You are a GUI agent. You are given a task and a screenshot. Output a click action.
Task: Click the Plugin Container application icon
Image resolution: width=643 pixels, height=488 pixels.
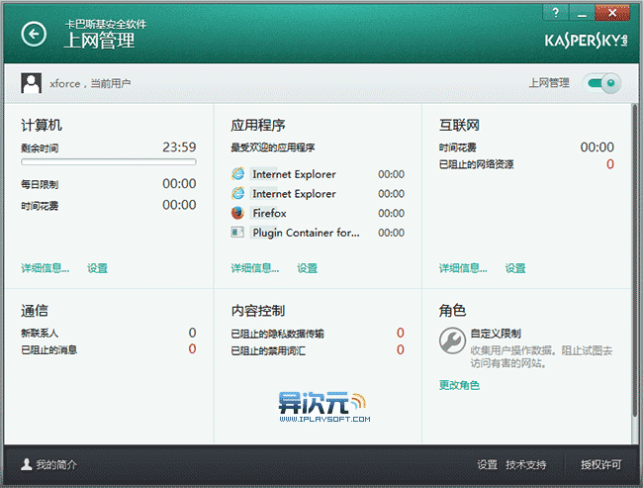237,233
